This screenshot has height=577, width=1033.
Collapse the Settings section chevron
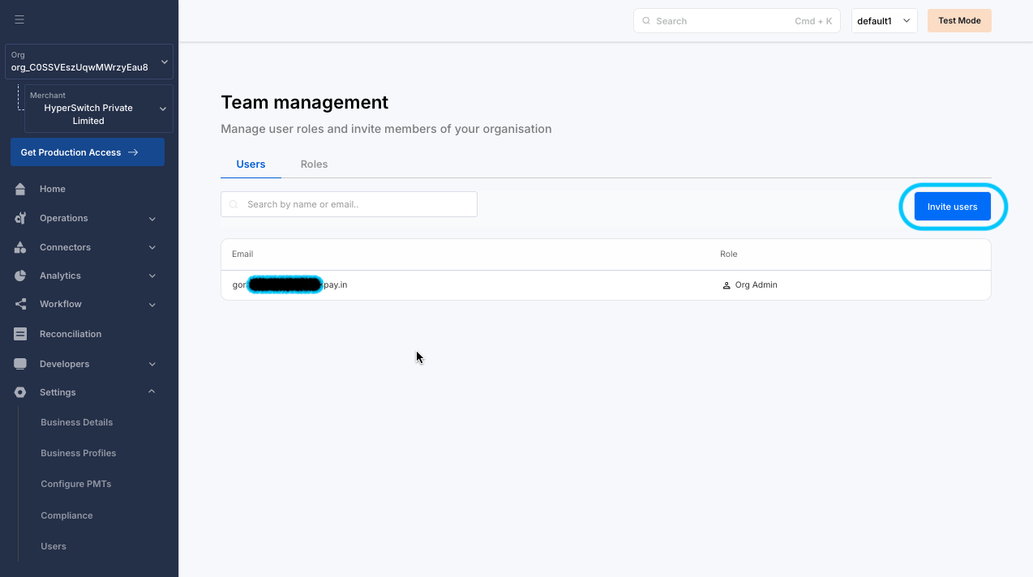click(x=152, y=392)
